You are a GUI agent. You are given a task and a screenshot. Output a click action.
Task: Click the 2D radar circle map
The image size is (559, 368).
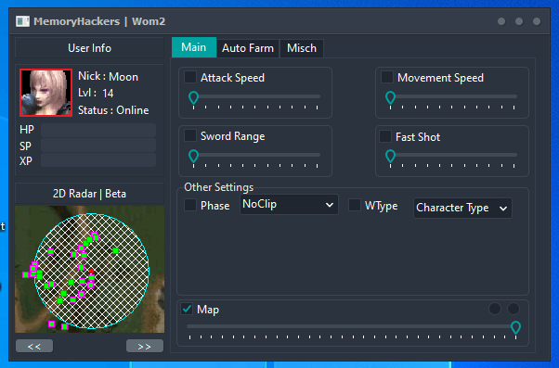92,271
